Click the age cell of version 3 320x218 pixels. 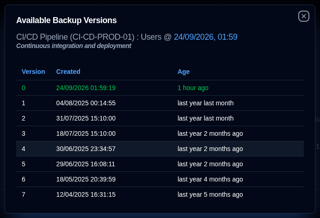210,133
